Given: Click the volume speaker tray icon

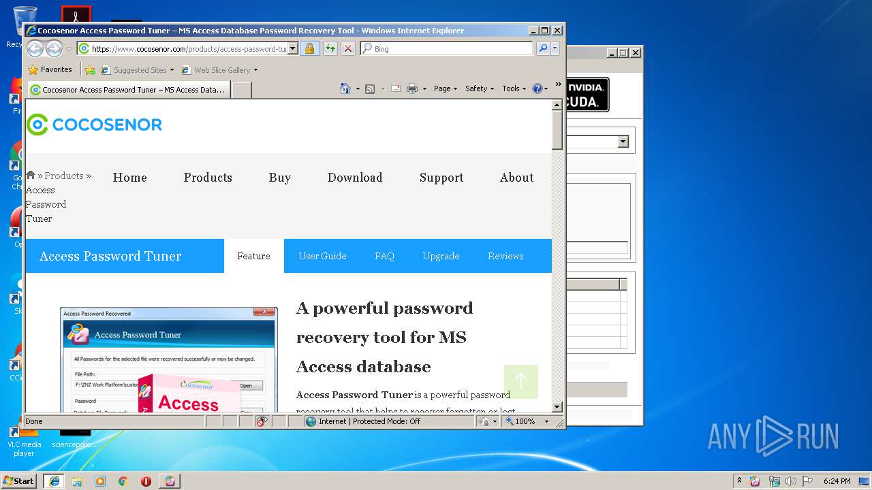Looking at the screenshot, I should tap(790, 481).
